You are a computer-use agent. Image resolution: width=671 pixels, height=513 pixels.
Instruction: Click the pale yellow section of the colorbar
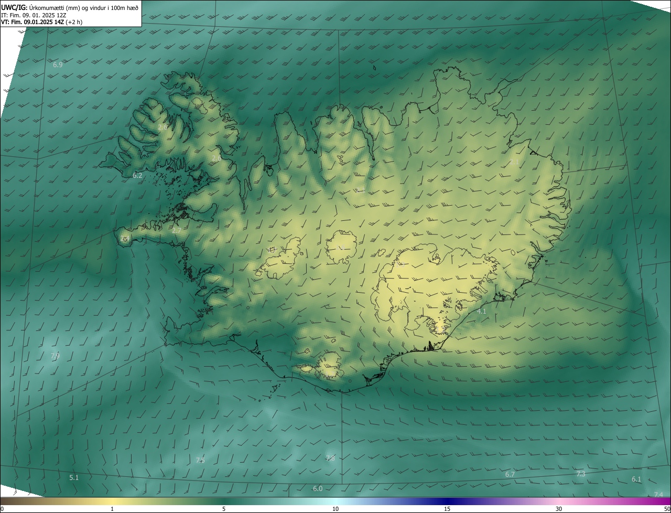click(113, 501)
